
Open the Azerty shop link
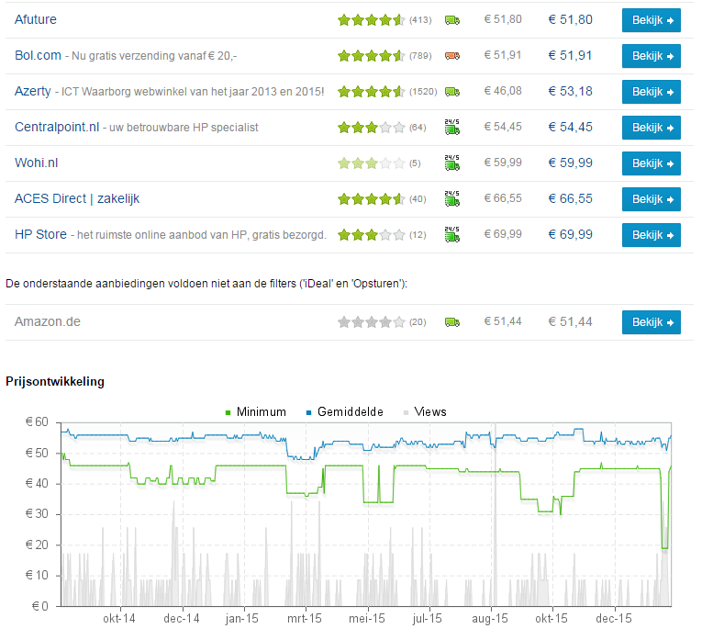coord(33,92)
